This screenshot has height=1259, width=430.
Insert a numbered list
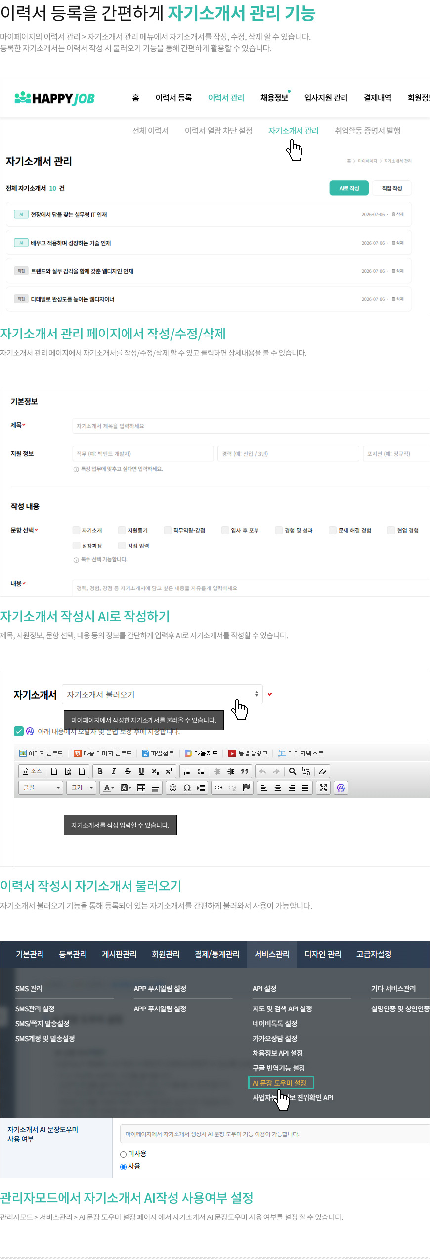pos(187,771)
